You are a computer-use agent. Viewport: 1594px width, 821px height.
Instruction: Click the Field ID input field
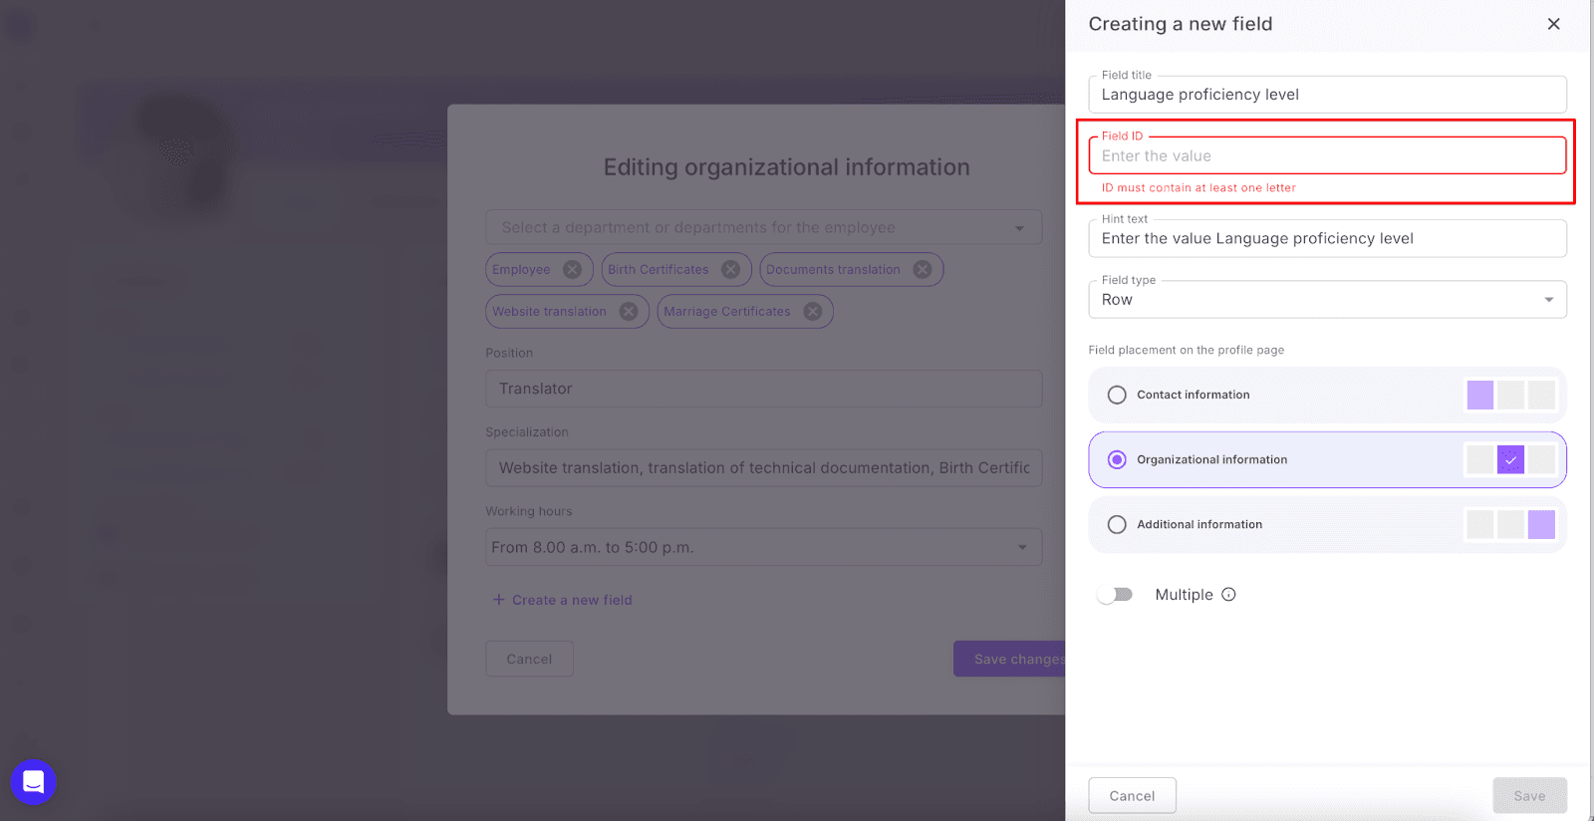pyautogui.click(x=1327, y=156)
